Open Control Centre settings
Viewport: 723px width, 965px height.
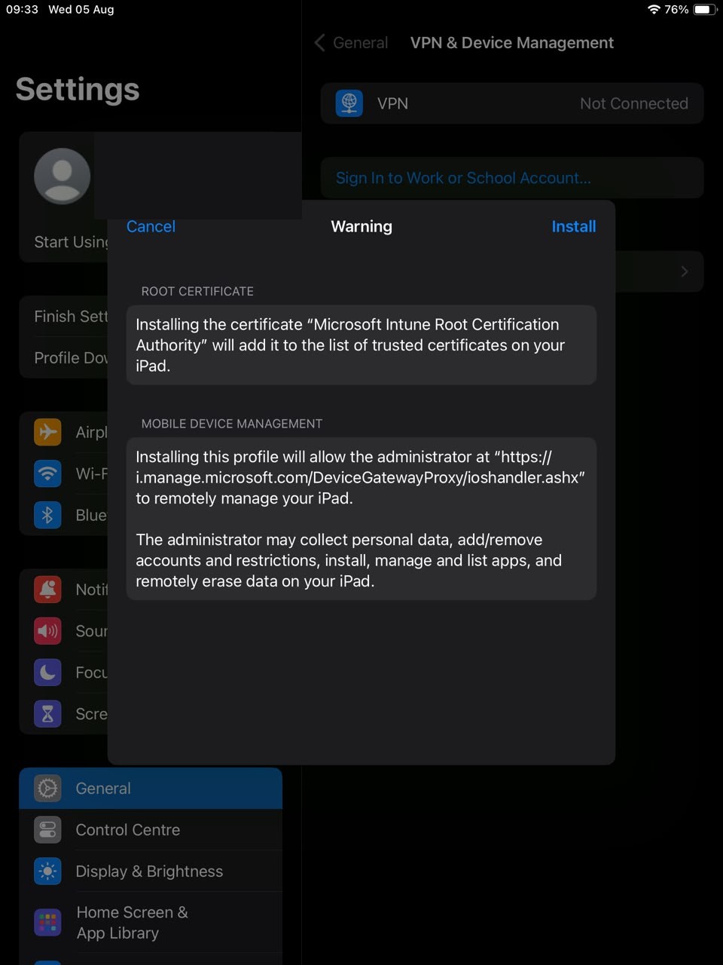pyautogui.click(x=151, y=829)
